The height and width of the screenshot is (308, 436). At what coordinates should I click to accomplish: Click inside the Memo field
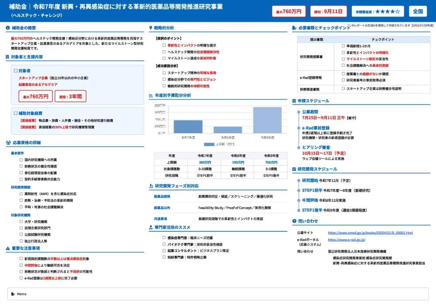[x=218, y=294]
